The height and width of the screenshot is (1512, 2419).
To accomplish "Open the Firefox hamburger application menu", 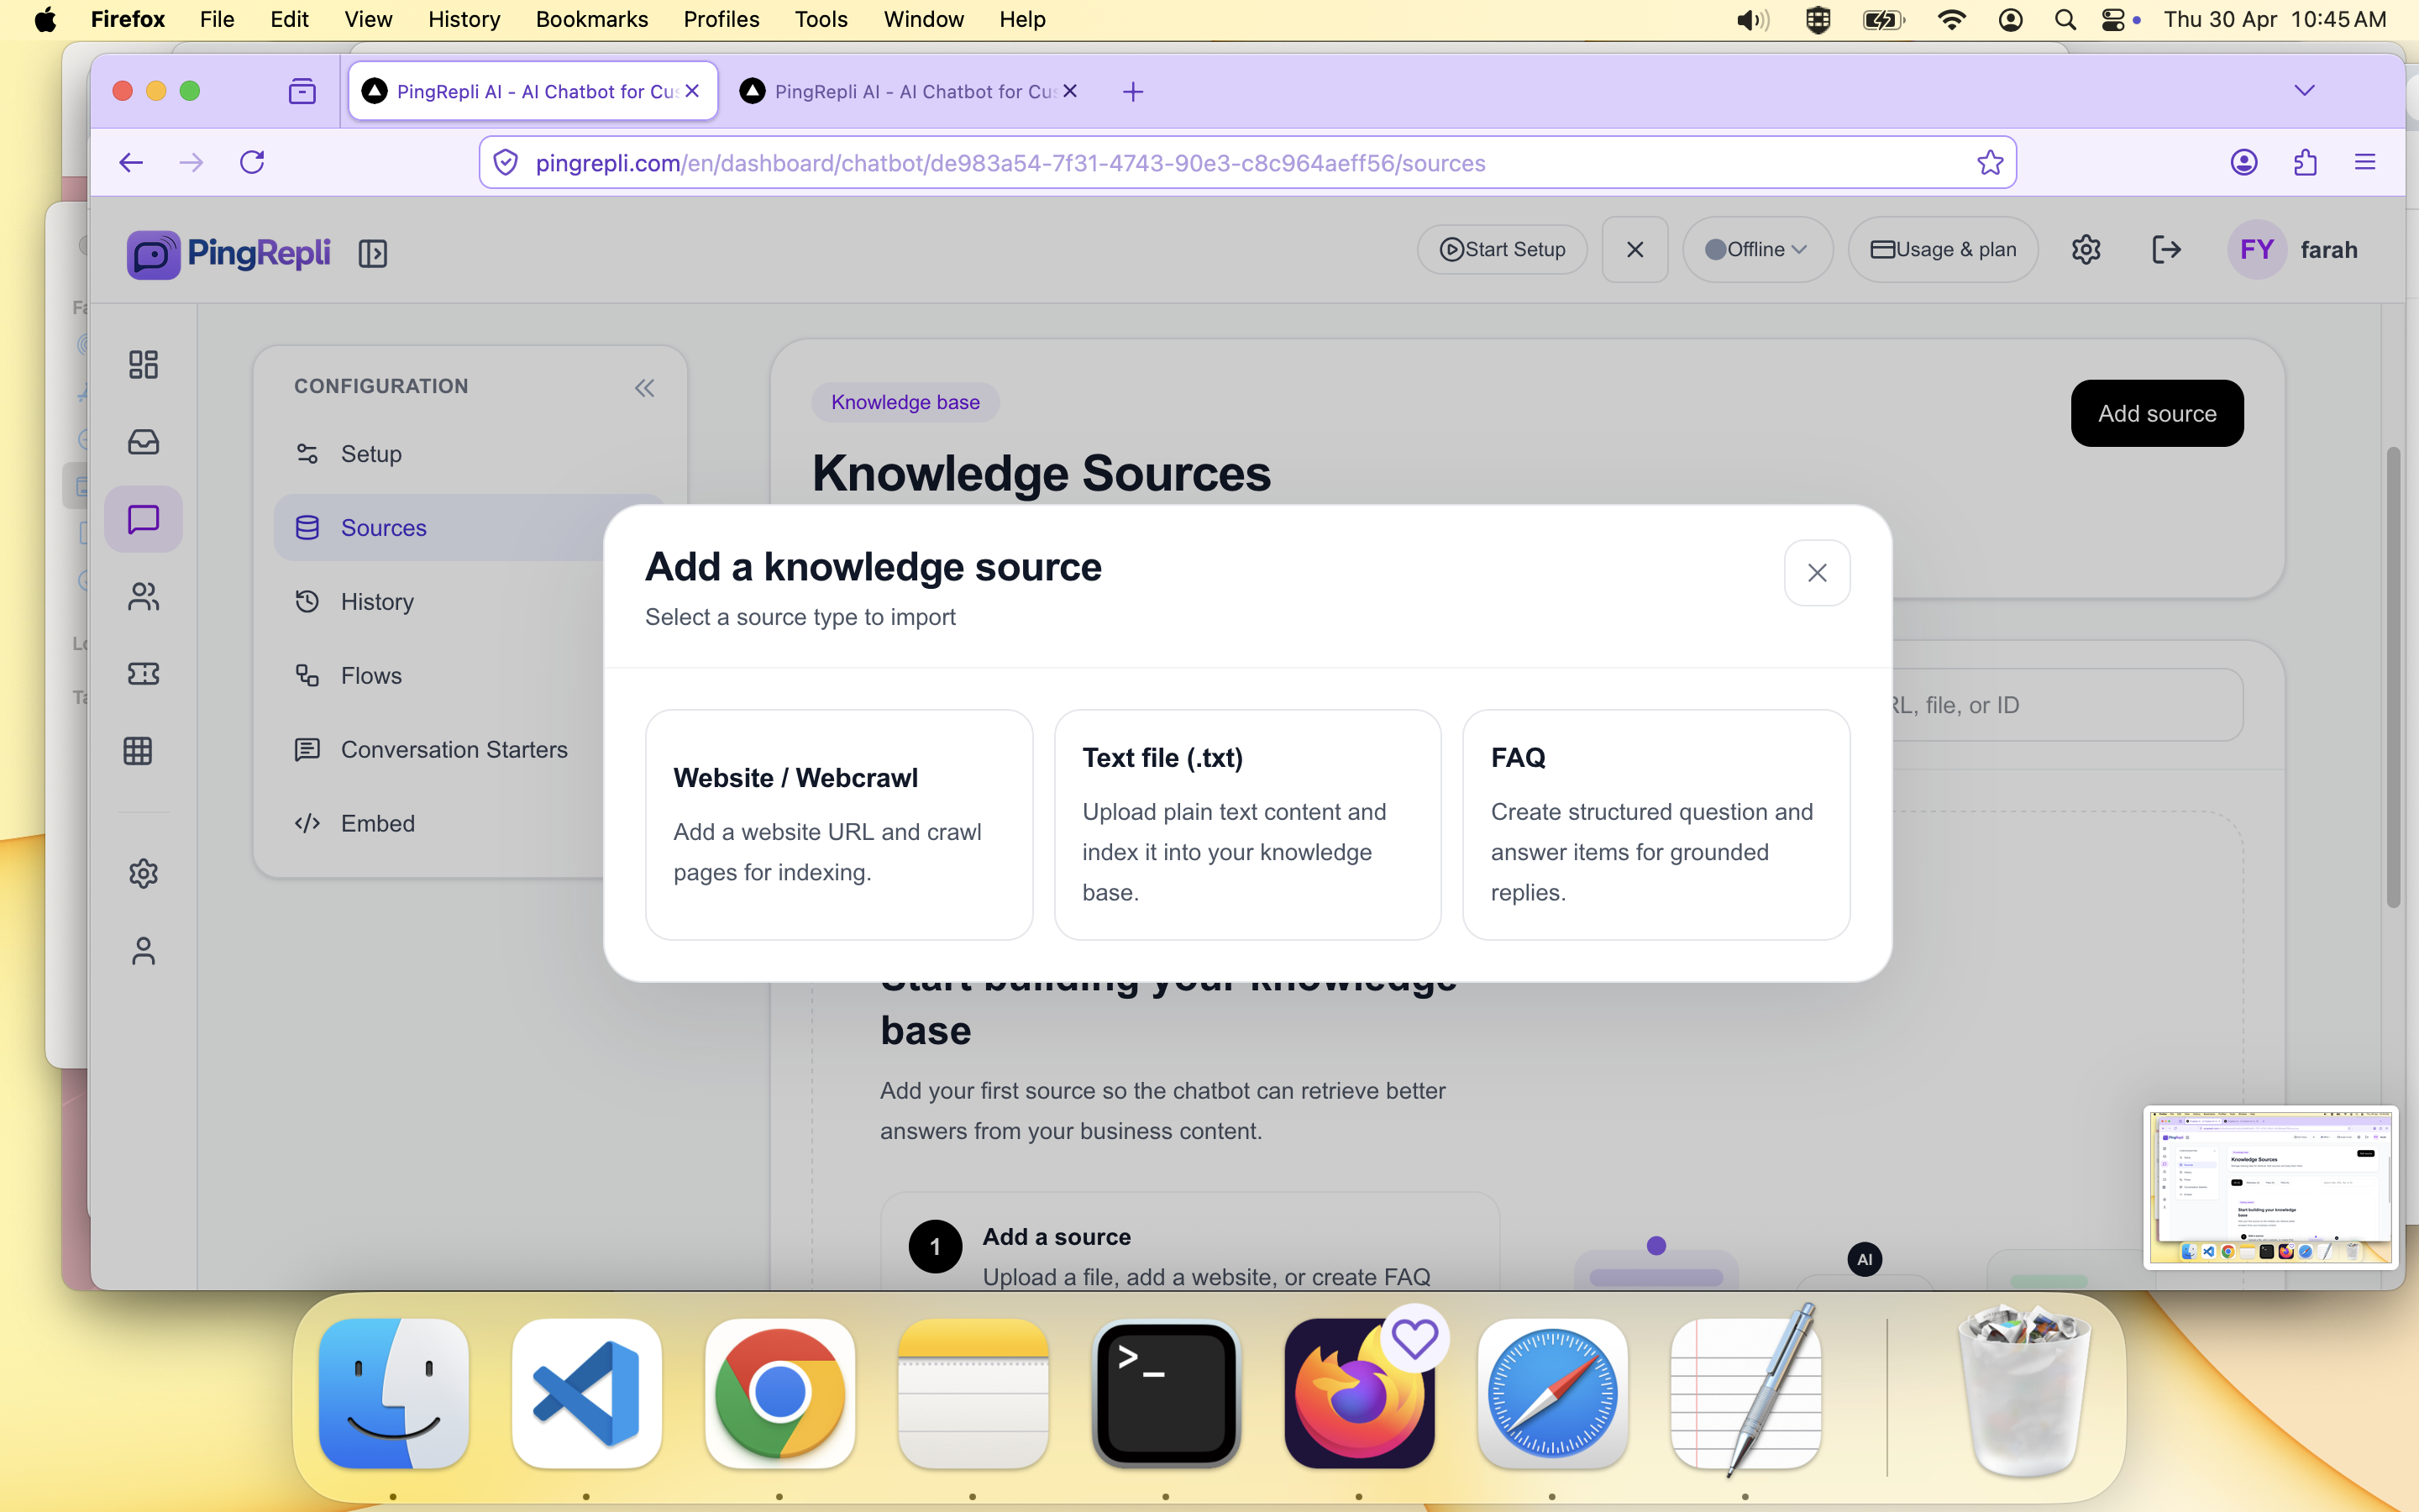I will [x=2365, y=162].
